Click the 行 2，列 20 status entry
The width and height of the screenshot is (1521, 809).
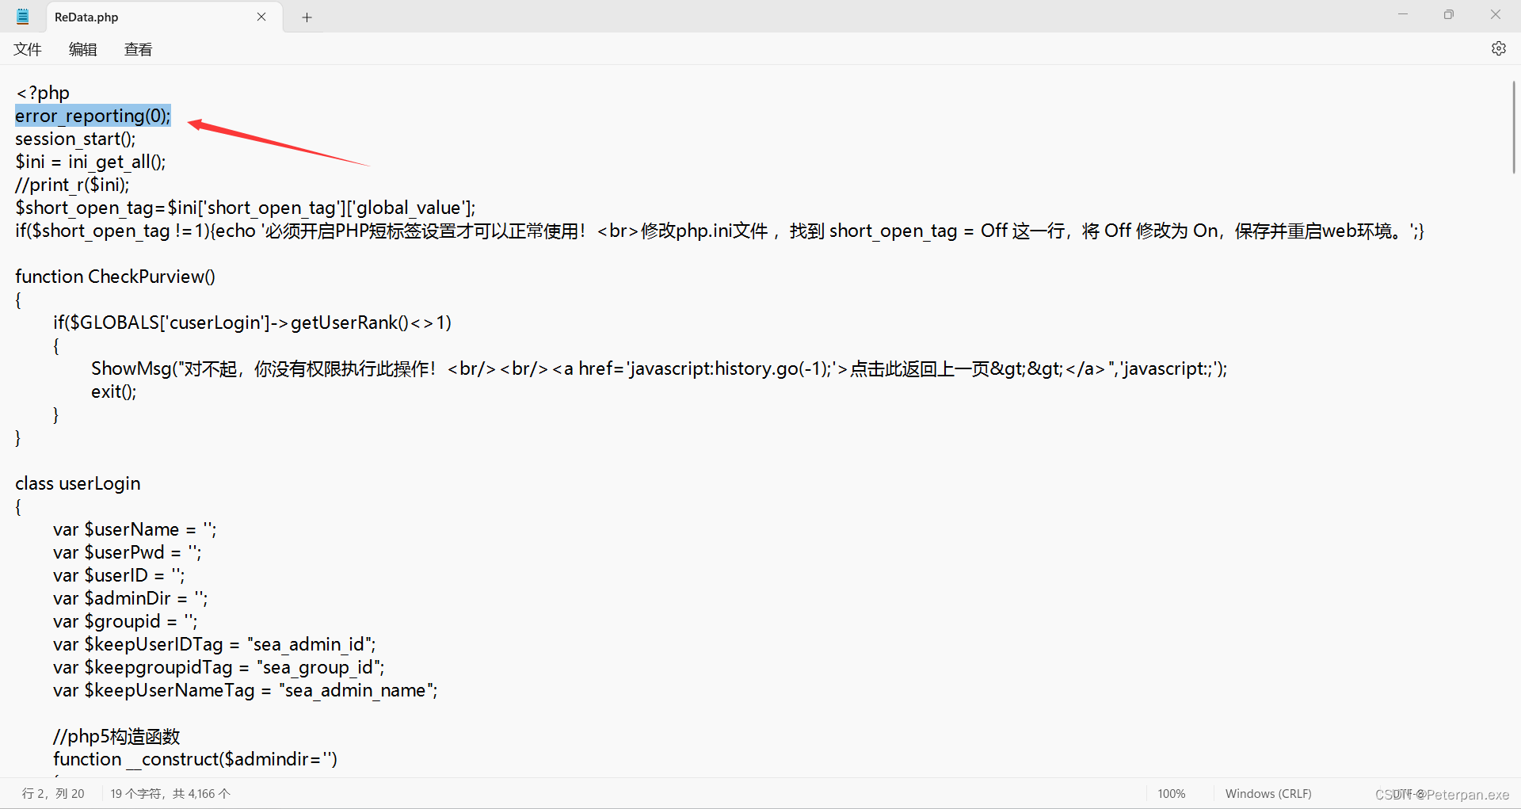coord(53,794)
